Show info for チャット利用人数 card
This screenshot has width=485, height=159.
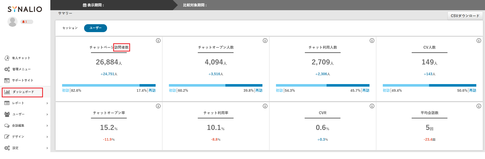tap(372, 41)
